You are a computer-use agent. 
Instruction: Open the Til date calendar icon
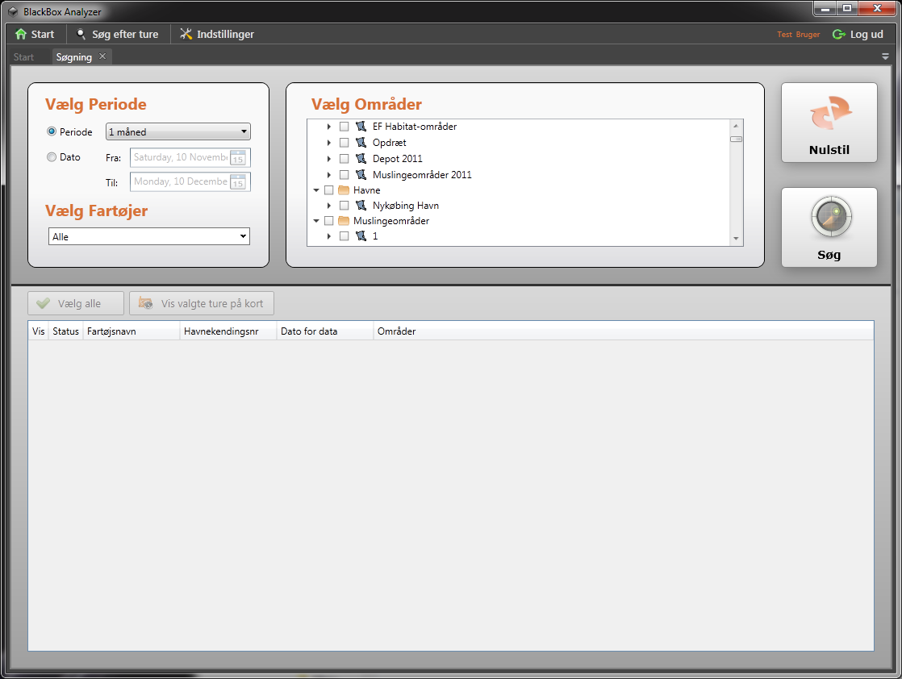pos(238,182)
